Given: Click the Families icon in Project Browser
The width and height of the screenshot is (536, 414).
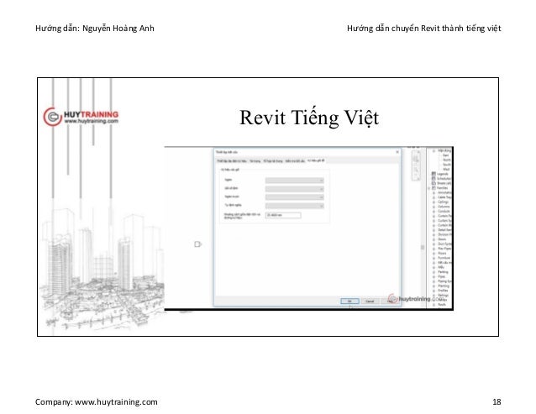Looking at the screenshot, I should click(434, 188).
